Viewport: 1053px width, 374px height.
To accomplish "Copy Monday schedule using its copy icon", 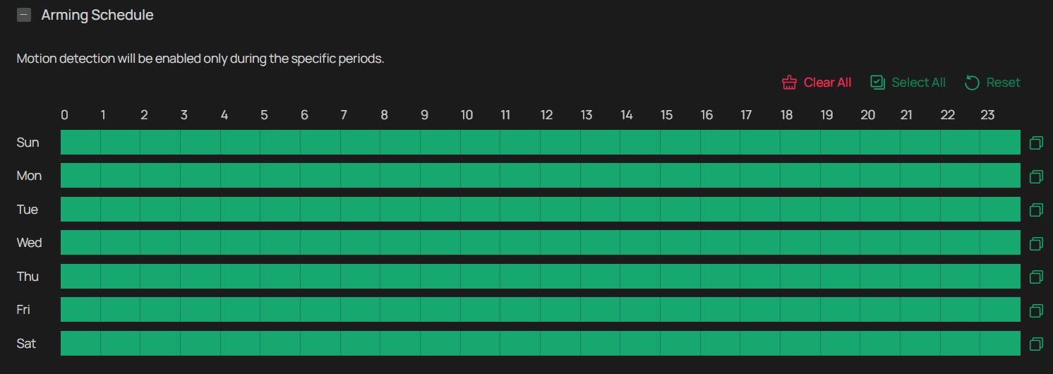I will pyautogui.click(x=1036, y=176).
